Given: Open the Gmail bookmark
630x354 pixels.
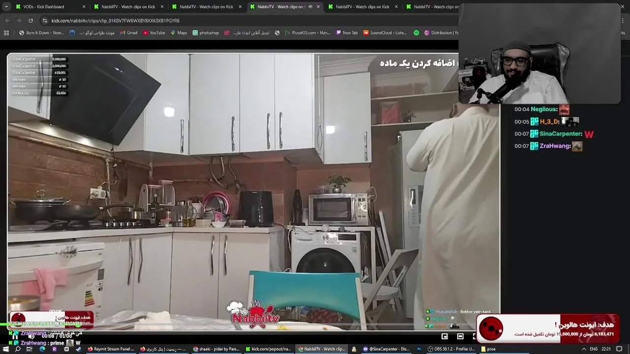Looking at the screenshot, I should [x=128, y=33].
